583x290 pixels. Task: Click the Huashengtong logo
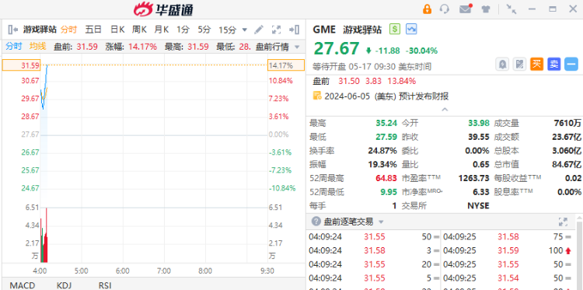click(163, 9)
